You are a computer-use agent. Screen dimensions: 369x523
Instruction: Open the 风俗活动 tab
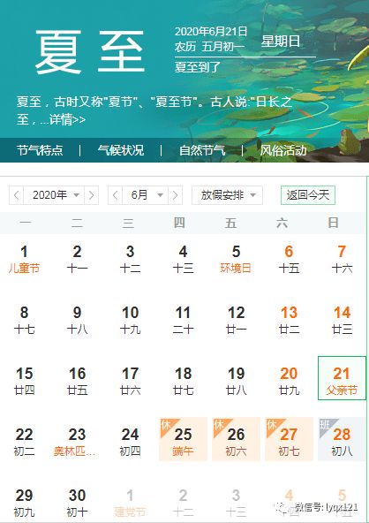click(283, 150)
